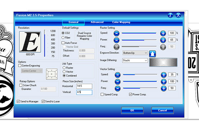Click the center-engraving position diagram icon

coord(52,74)
